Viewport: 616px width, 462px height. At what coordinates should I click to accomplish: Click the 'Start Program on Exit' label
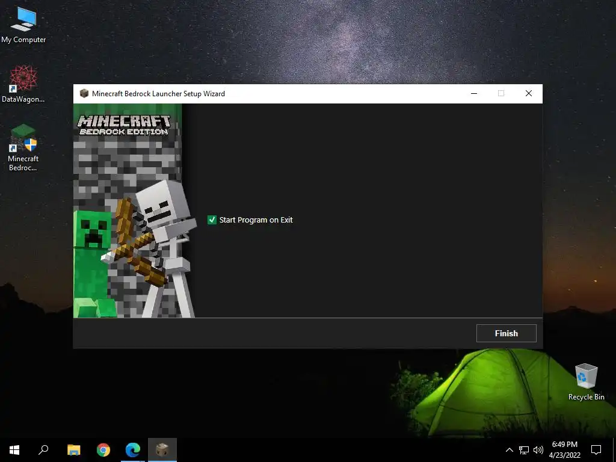[x=256, y=220]
